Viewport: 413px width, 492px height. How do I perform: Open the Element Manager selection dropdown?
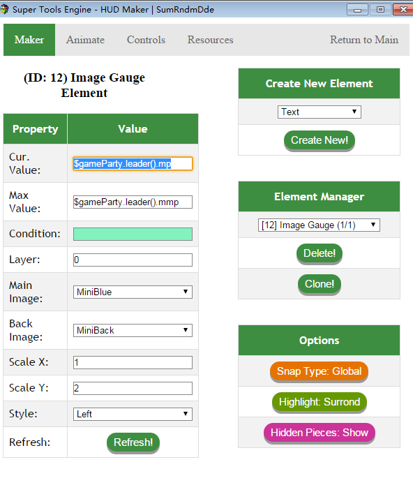[319, 225]
